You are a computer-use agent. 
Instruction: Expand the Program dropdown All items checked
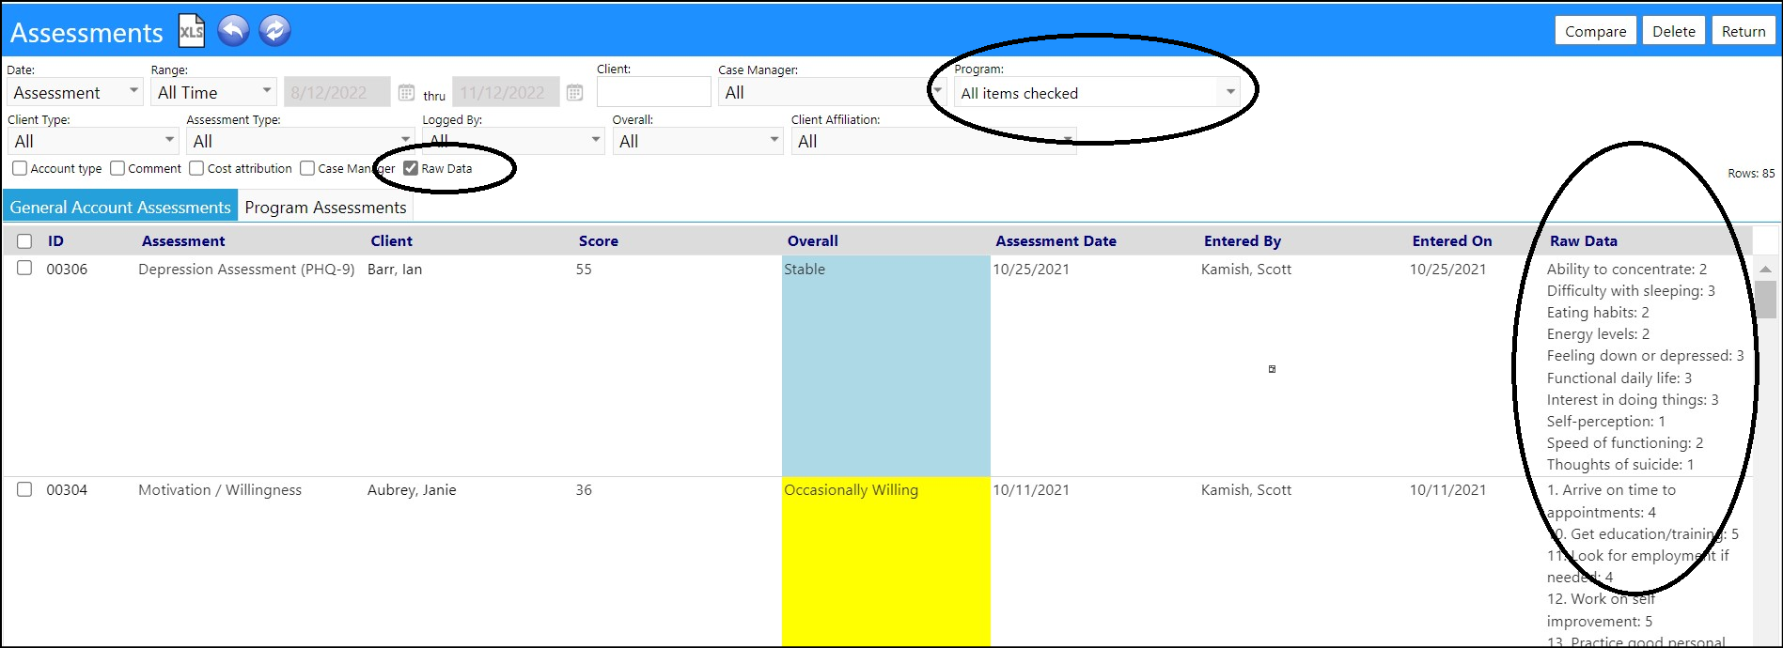point(1097,92)
